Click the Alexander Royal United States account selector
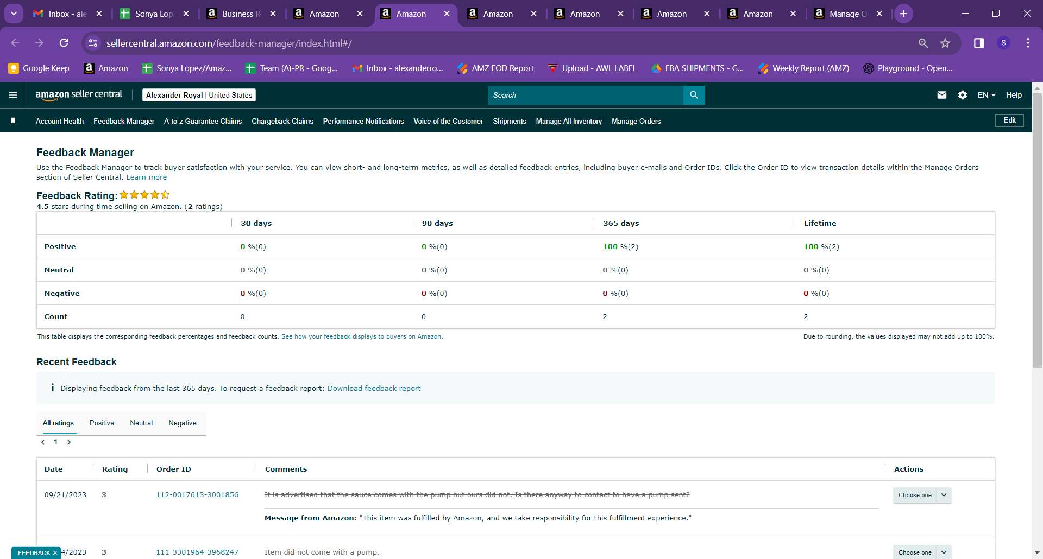Image resolution: width=1043 pixels, height=559 pixels. [199, 95]
